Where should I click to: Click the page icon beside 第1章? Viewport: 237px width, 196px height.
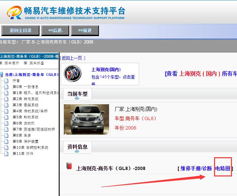tap(6, 93)
